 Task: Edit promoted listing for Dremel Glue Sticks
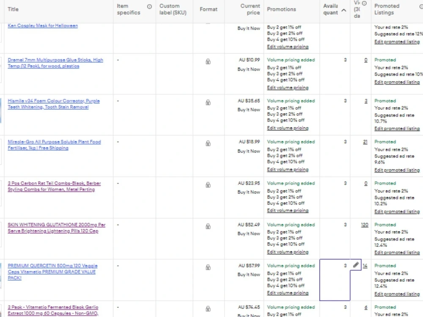(x=397, y=82)
